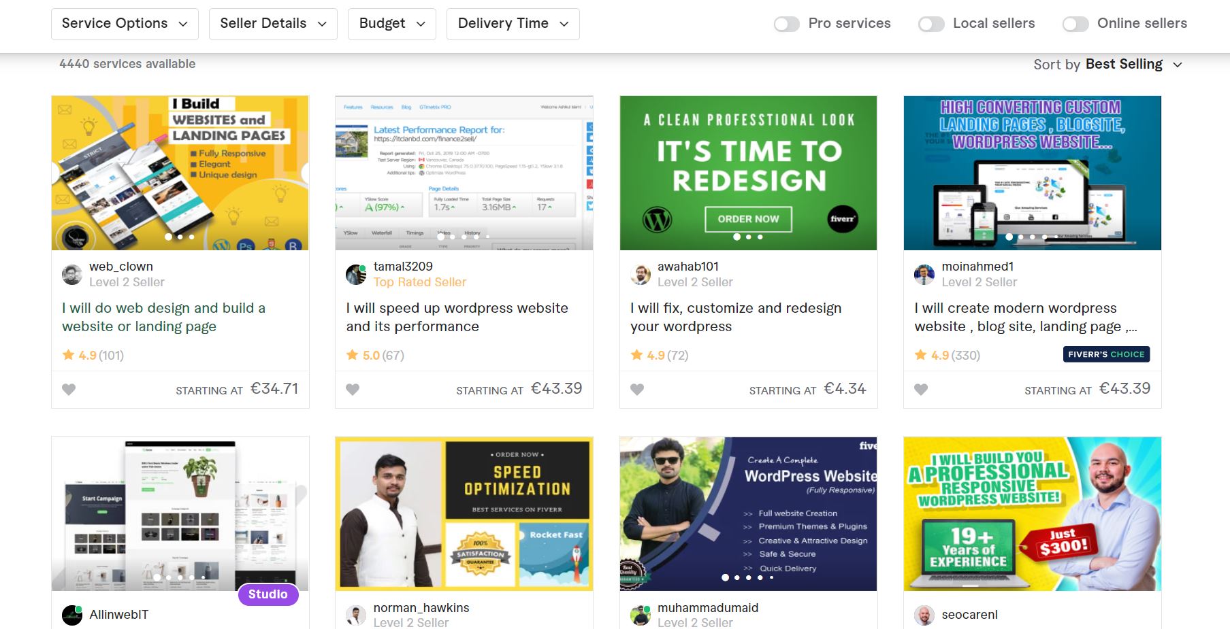The height and width of the screenshot is (629, 1230).
Task: Click muhammadumaid's profile avatar
Action: [641, 615]
